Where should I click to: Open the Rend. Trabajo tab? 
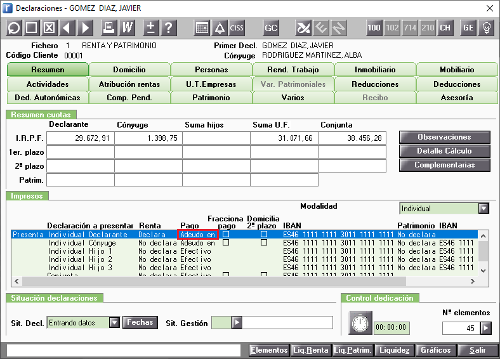point(293,70)
